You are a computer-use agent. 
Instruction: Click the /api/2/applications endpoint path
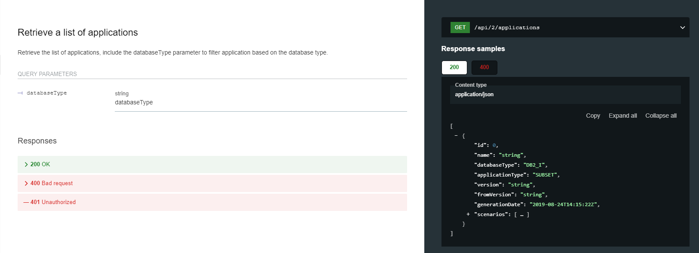click(x=507, y=27)
